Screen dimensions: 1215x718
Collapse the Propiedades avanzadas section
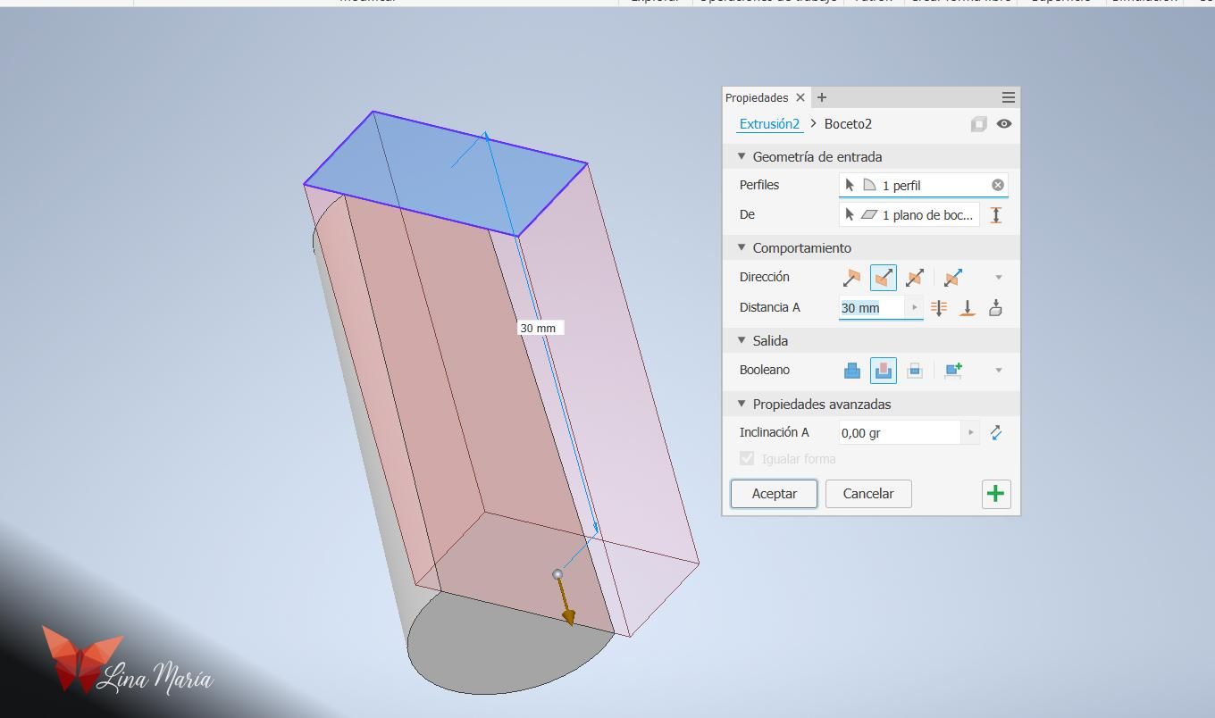(x=742, y=405)
